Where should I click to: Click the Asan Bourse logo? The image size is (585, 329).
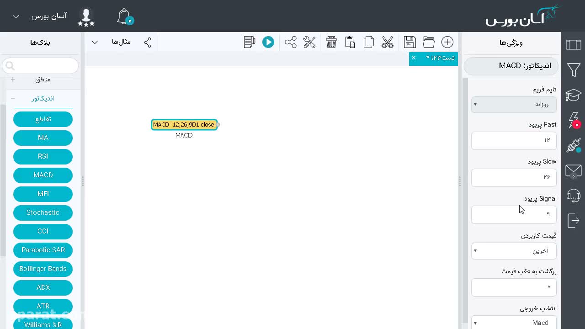point(523,16)
